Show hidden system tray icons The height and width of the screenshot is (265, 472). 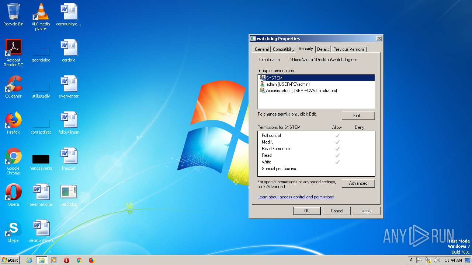click(x=411, y=260)
